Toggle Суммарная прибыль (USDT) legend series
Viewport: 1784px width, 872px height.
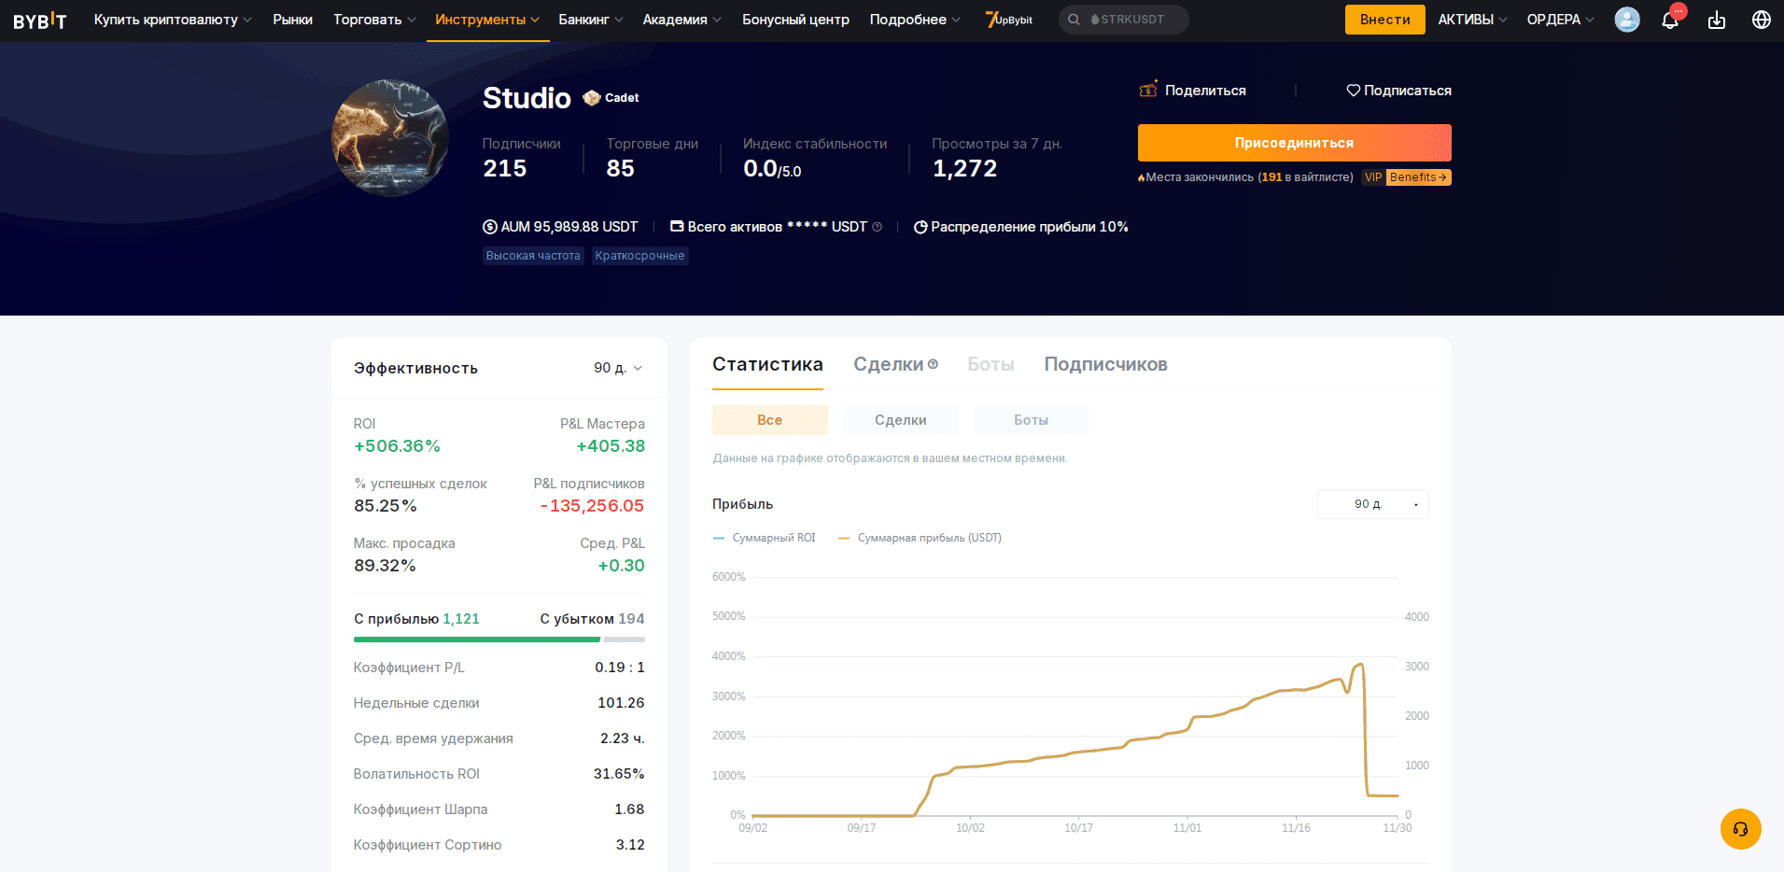tap(920, 538)
